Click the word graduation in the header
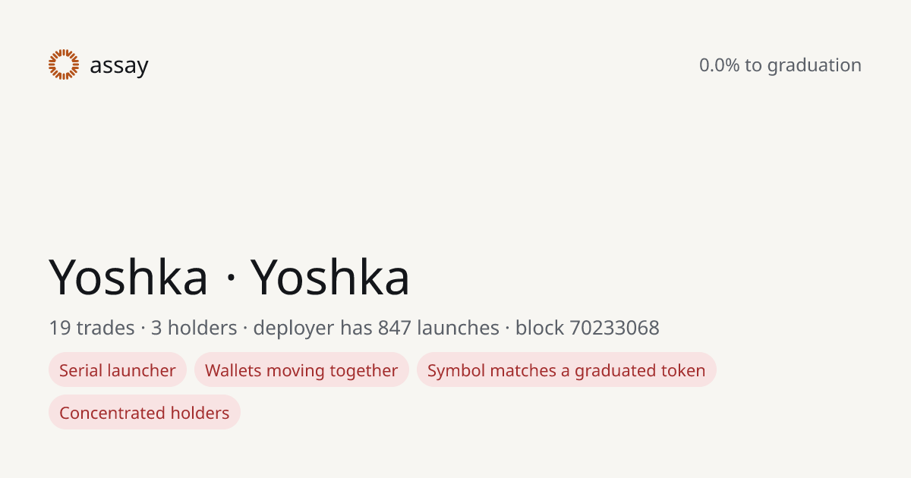911x478 pixels. click(814, 66)
